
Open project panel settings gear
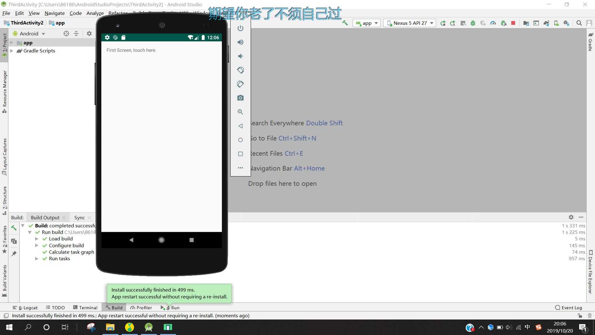pos(89,33)
